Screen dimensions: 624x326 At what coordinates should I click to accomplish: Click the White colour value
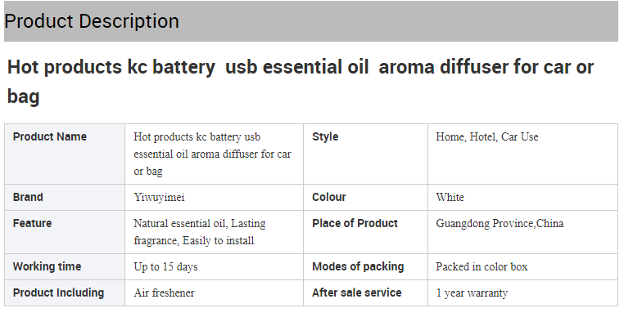click(x=450, y=198)
